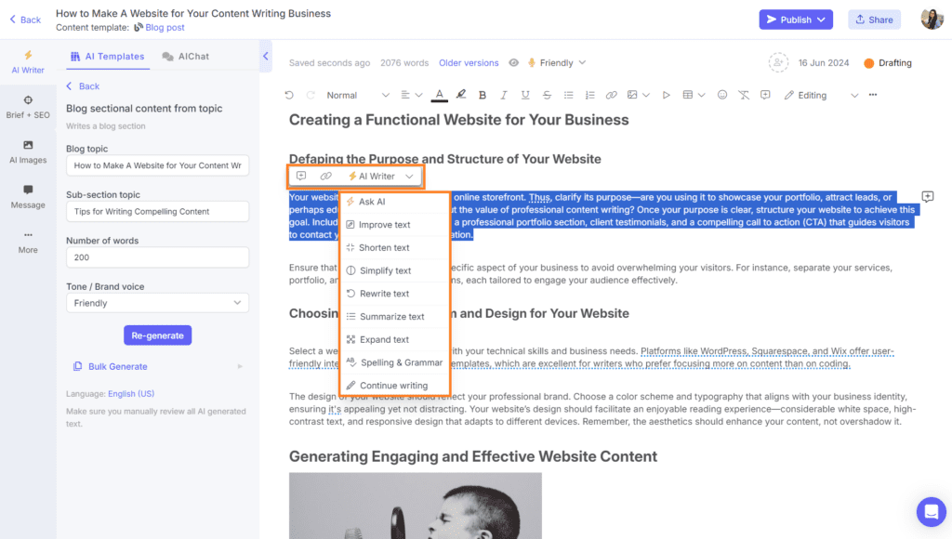Screen dimensions: 952x539
Task: Select Summarize text from the menu
Action: click(394, 317)
